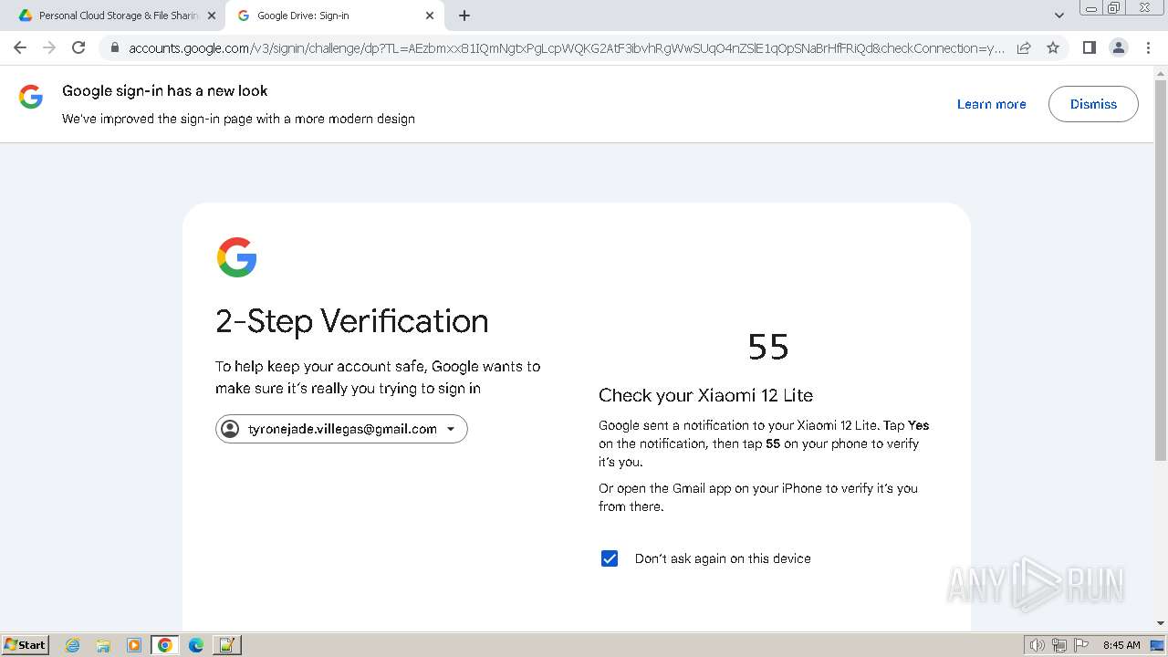Screen dimensions: 1168x657
Task: Open File Explorer from taskbar
Action: click(103, 645)
